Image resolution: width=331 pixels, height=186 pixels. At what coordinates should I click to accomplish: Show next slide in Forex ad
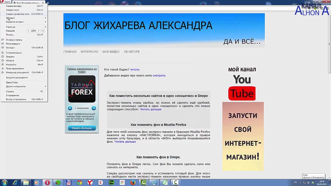pos(94,108)
